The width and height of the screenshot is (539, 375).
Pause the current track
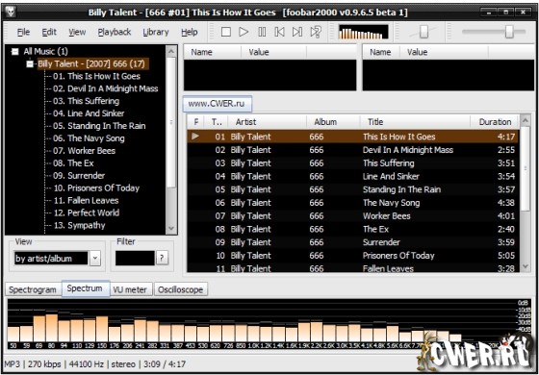[262, 32]
